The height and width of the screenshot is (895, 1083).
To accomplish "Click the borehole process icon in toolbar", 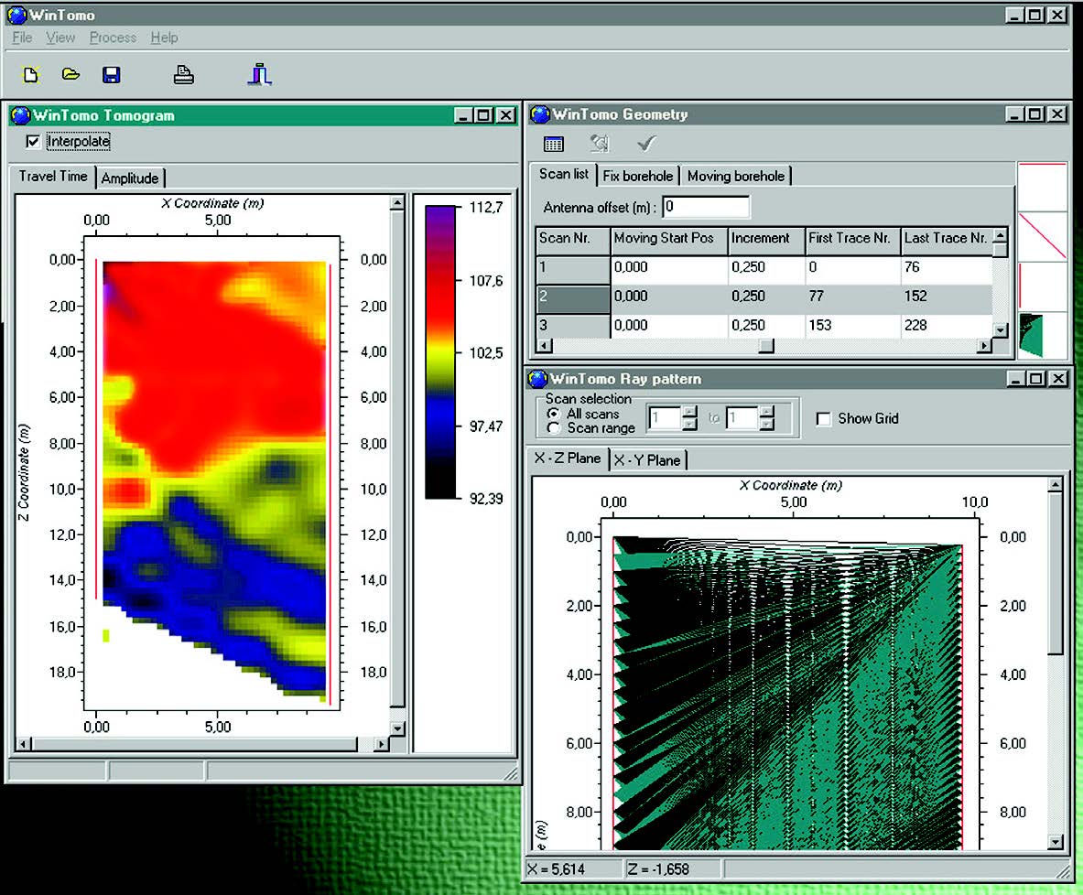I will click(x=260, y=74).
